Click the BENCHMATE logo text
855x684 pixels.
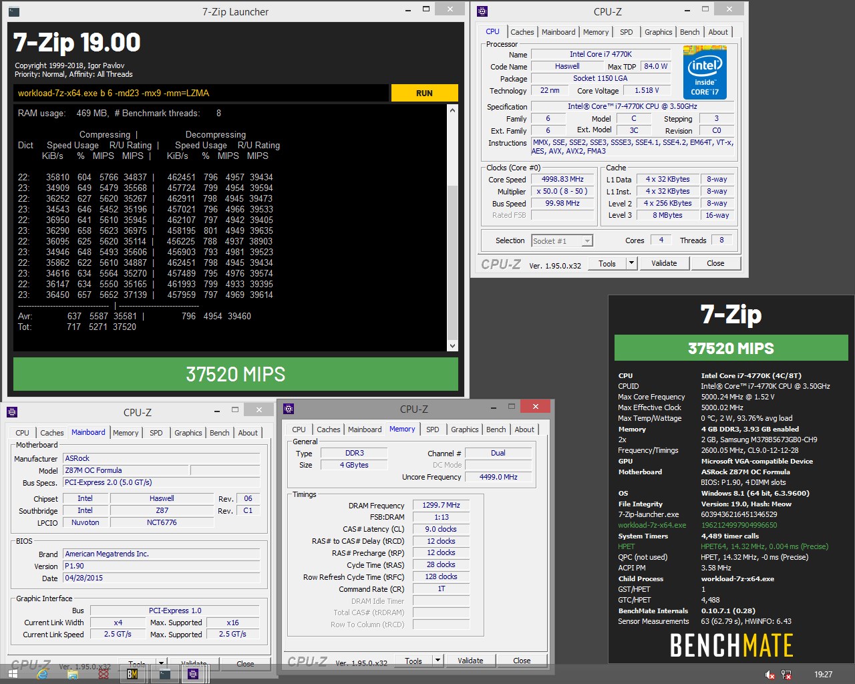[x=731, y=646]
